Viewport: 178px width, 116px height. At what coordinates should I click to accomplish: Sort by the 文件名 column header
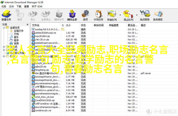point(46,25)
